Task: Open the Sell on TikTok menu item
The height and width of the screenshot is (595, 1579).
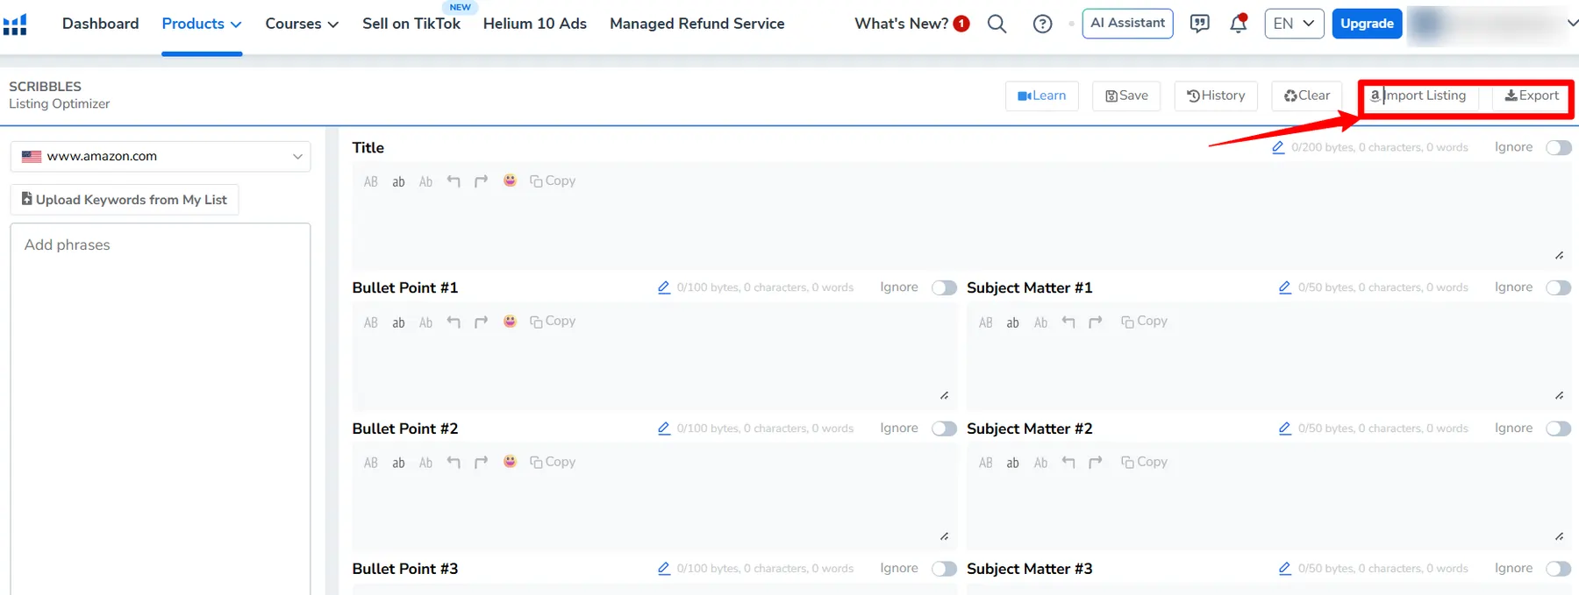Action: point(411,24)
